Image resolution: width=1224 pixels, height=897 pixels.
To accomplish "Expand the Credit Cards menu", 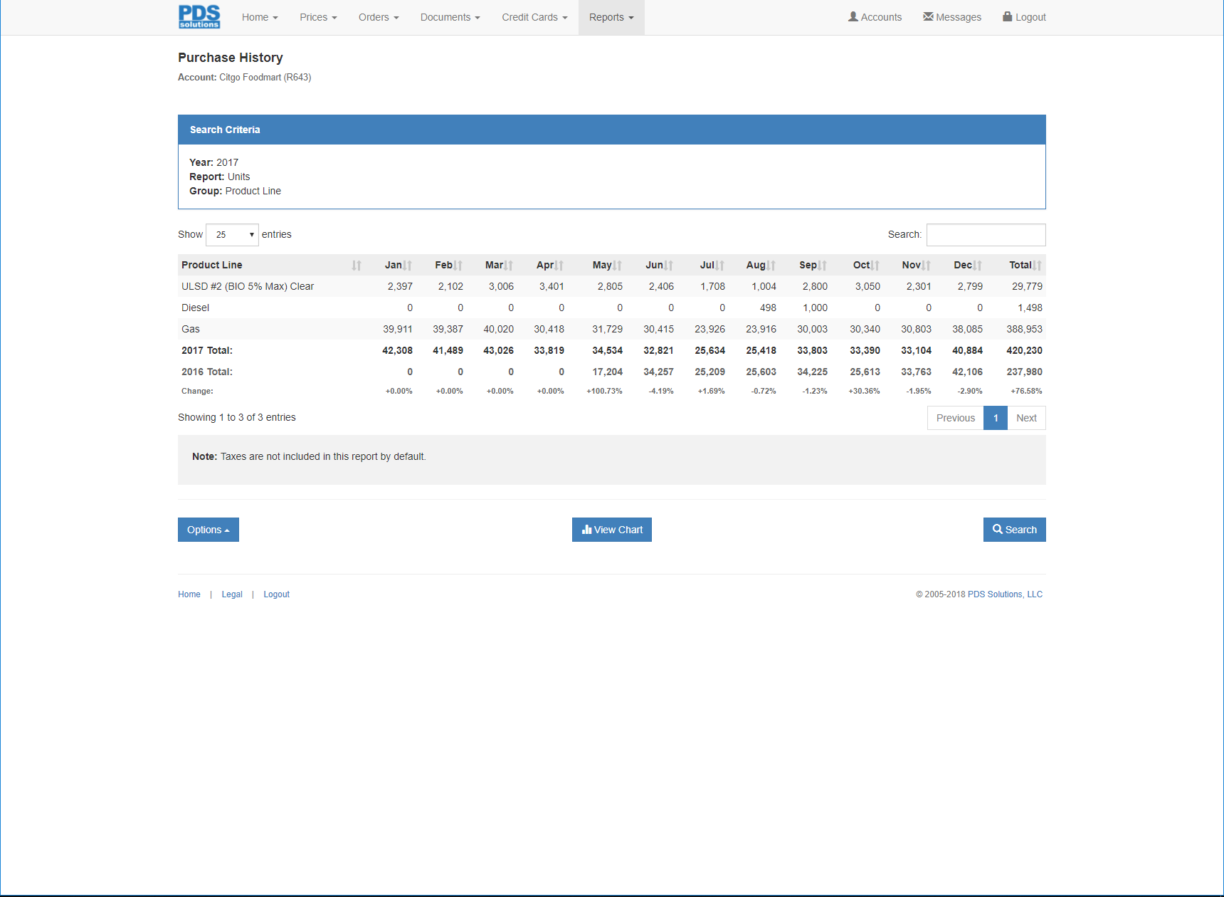I will click(x=534, y=17).
